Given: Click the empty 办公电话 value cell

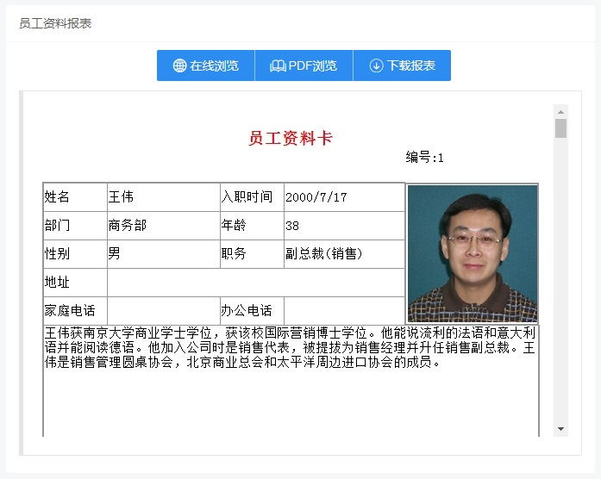Looking at the screenshot, I should [344, 310].
